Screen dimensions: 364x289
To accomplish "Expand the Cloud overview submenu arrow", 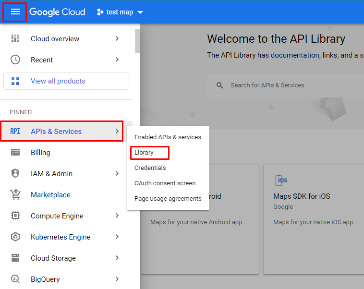I will coord(117,39).
